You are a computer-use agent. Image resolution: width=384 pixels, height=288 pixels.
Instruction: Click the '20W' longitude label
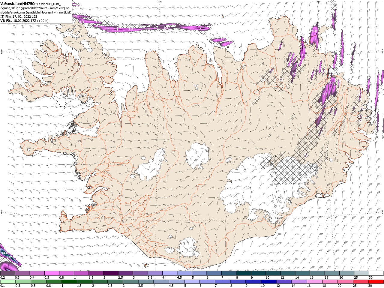click(x=160, y=1)
